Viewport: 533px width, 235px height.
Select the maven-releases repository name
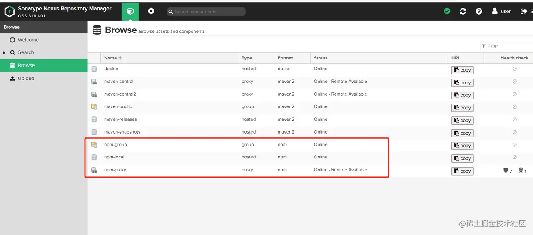120,119
